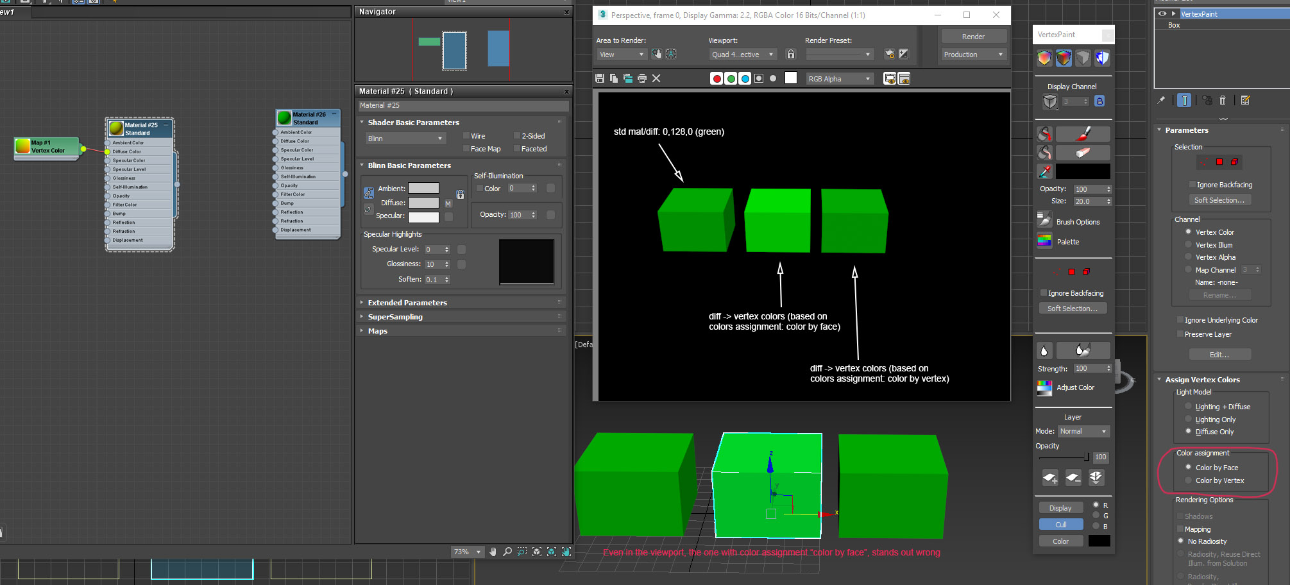Expand the SuperSampling rollout
Image resolution: width=1290 pixels, height=585 pixels.
396,316
